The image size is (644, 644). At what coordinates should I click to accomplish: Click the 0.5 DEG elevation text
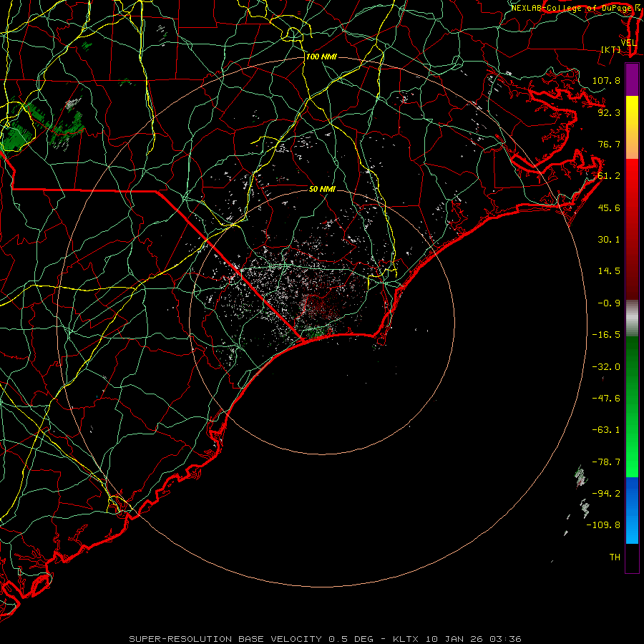351,639
